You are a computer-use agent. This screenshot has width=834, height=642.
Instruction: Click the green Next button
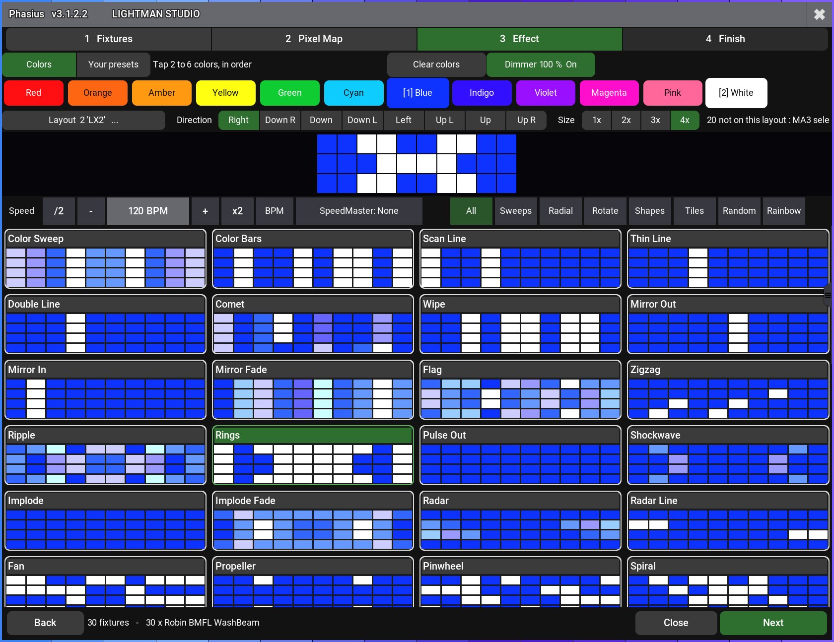(773, 623)
